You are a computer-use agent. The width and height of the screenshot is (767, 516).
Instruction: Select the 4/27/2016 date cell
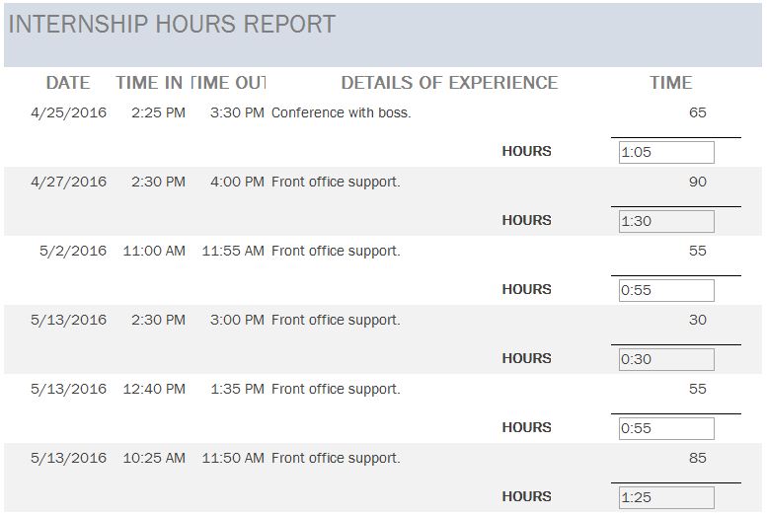pos(69,182)
